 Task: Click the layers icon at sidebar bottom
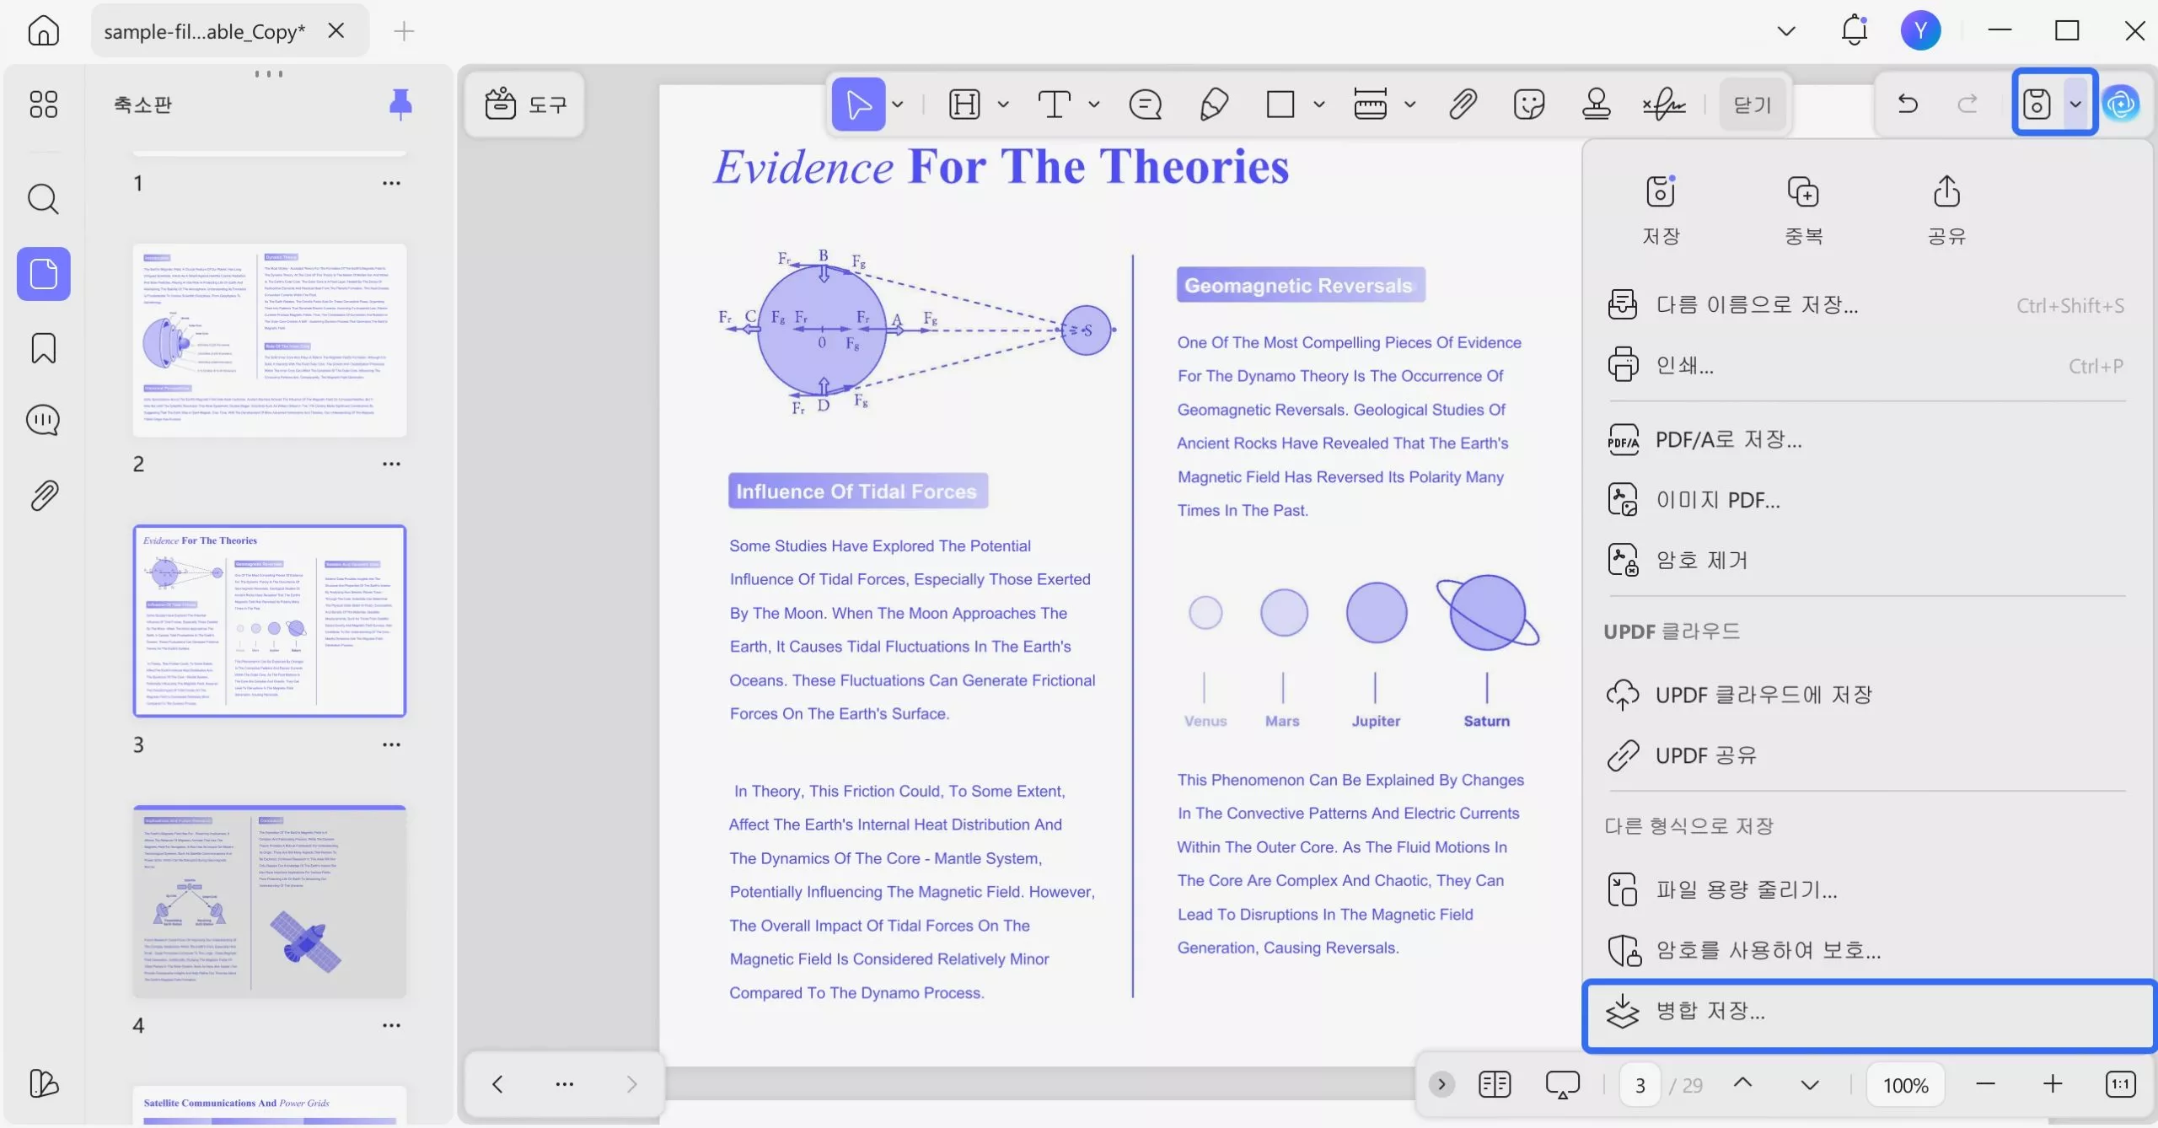coord(43,1083)
